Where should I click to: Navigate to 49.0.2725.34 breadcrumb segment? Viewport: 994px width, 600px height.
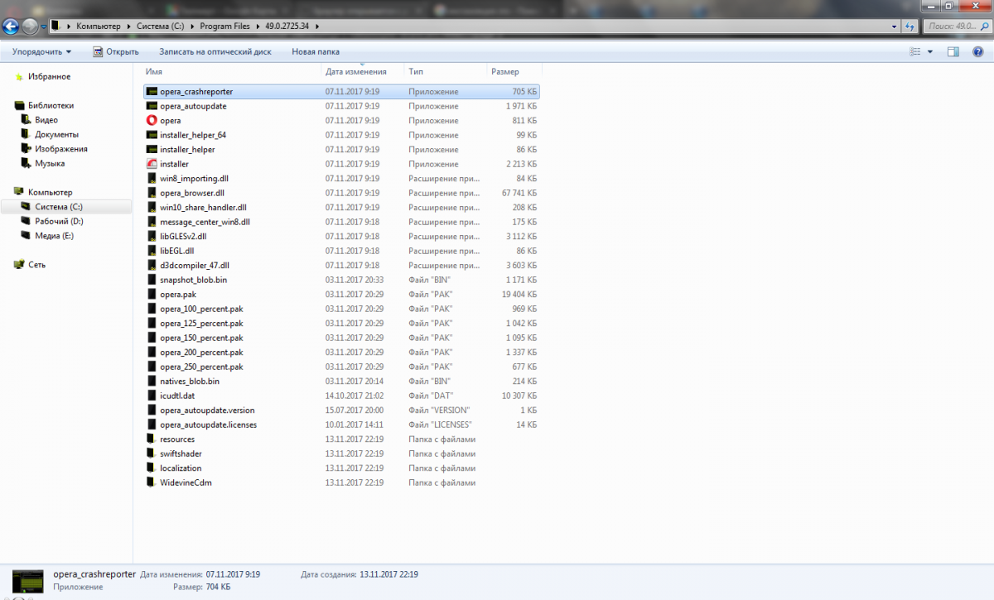pos(288,26)
